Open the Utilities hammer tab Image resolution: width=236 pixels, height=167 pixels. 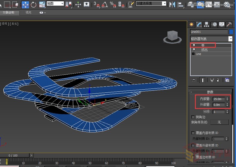click(229, 24)
